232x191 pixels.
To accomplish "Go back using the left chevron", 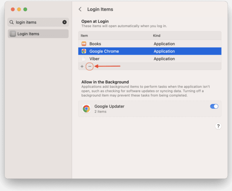I will tap(80, 9).
